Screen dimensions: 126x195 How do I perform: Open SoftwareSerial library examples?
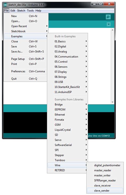tap(68, 145)
